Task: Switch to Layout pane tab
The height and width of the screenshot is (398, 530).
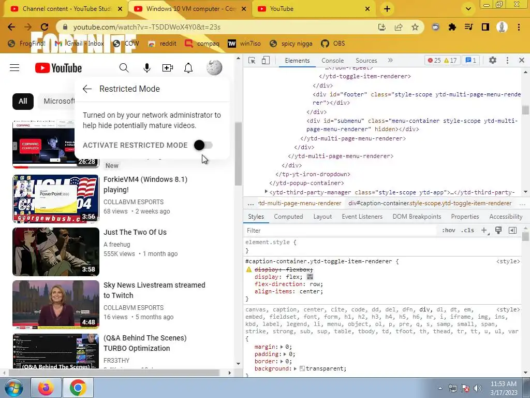Action: (322, 217)
